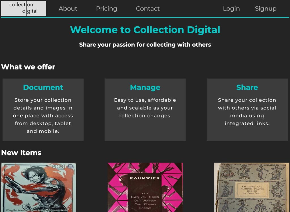
Task: Click the Signup link
Action: [265, 9]
